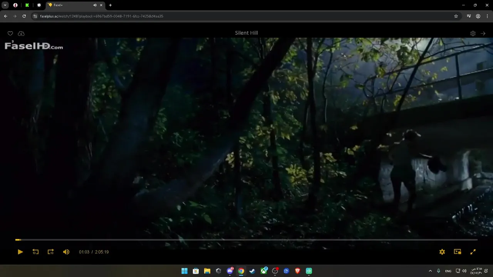Open the teal sound-wave app on the taskbar
The height and width of the screenshot is (277, 493).
[x=309, y=271]
